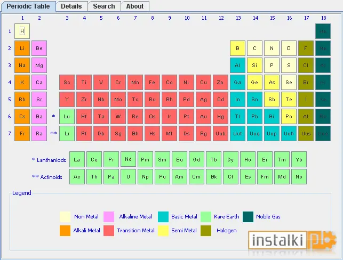Screen dimensions: 343x260
Task: Click the Halogen legend color swatch
Action: click(206, 231)
